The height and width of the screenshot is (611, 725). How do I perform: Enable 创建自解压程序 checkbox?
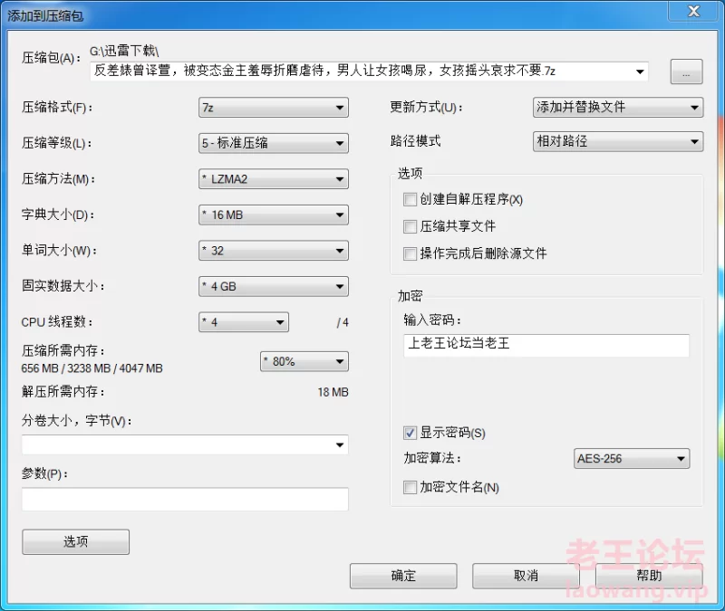pyautogui.click(x=410, y=199)
